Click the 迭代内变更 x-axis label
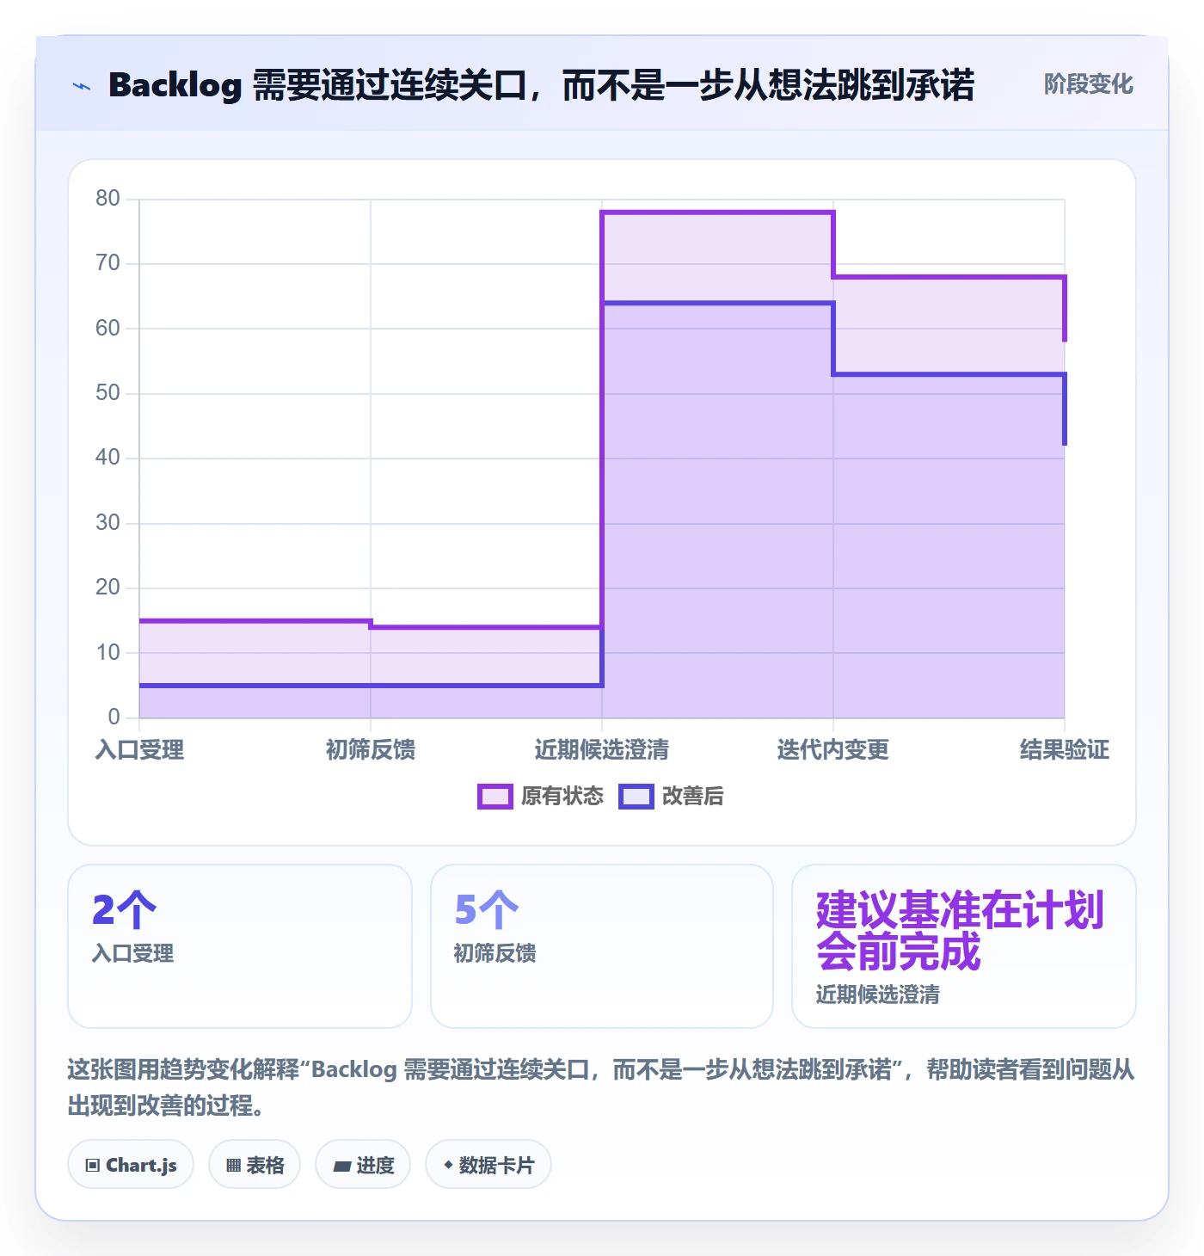The width and height of the screenshot is (1204, 1256). 833,750
